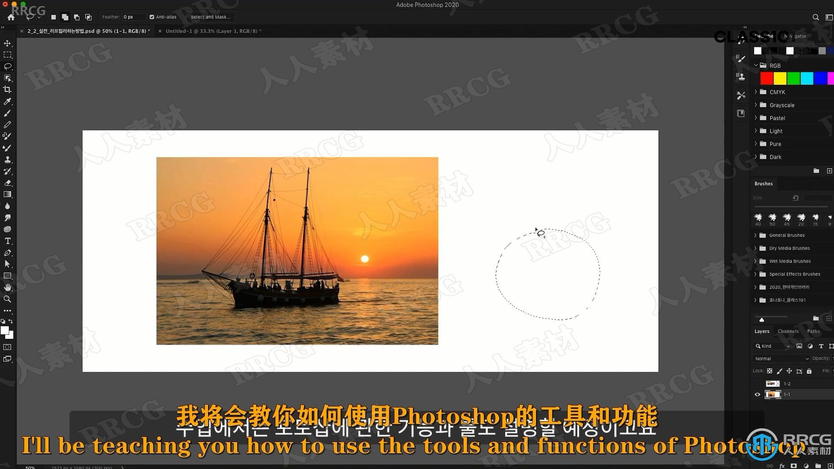Select the Zoom tool

click(7, 299)
